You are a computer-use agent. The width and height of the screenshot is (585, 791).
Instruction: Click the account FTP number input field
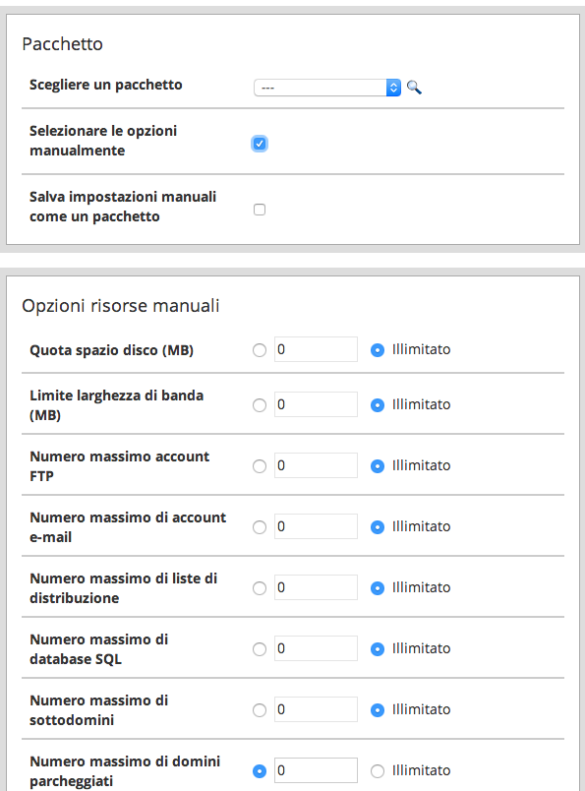click(316, 465)
